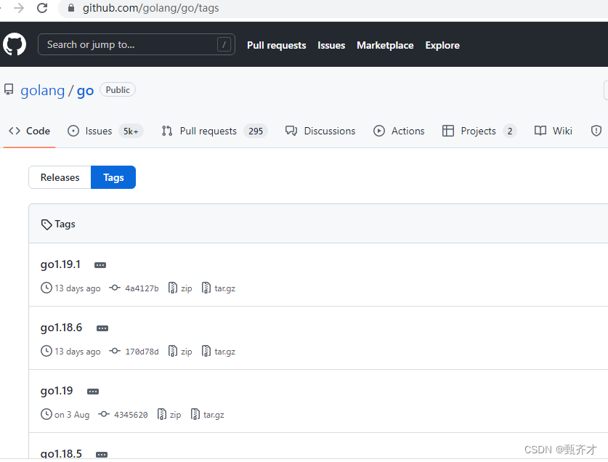The height and width of the screenshot is (462, 608).
Task: Click the browser forward arrow
Action: [x=19, y=8]
